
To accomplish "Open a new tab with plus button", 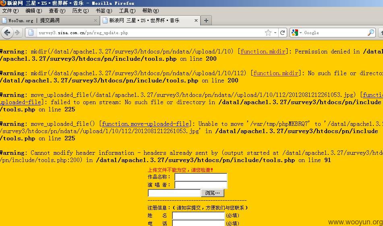I will point(206,21).
